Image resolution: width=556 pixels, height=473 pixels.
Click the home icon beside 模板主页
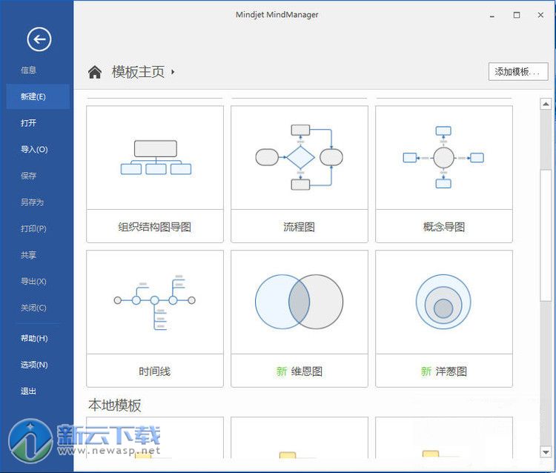[95, 72]
